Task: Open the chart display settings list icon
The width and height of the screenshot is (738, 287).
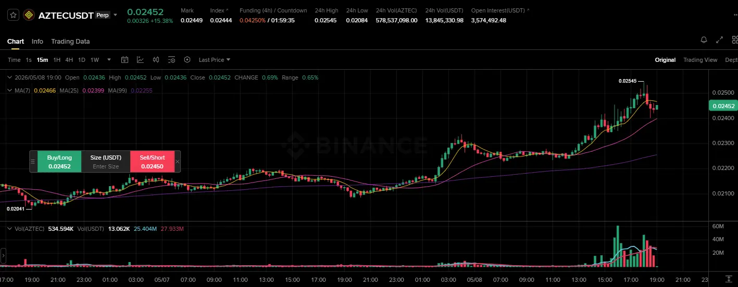Action: tap(172, 60)
